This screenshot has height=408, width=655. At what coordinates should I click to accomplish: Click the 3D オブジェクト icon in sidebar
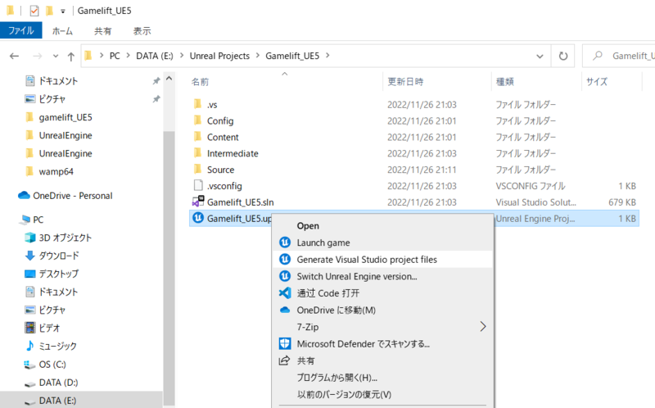30,238
